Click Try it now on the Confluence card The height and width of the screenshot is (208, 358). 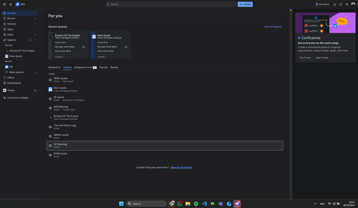coord(305,57)
